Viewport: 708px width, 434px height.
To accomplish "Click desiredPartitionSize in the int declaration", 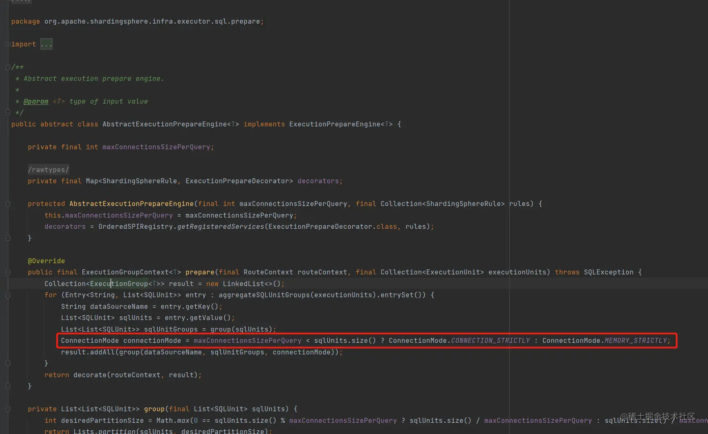I will (103, 421).
